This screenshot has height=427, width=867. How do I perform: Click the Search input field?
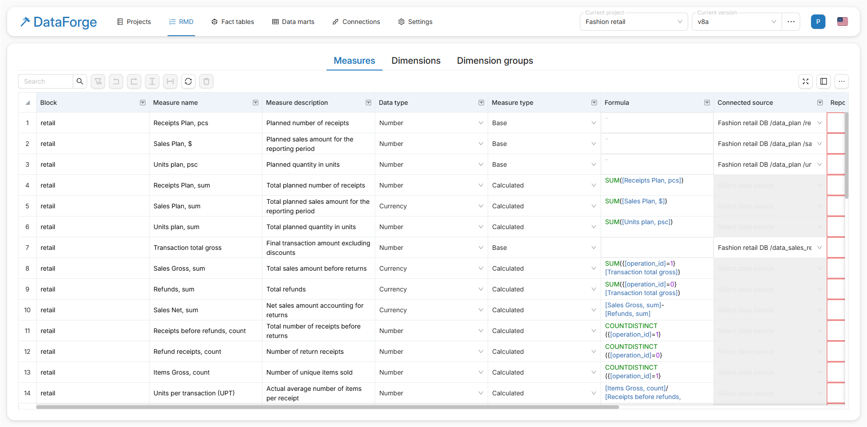[x=46, y=81]
